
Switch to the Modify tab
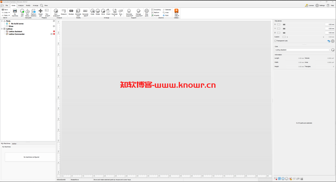(28, 5)
